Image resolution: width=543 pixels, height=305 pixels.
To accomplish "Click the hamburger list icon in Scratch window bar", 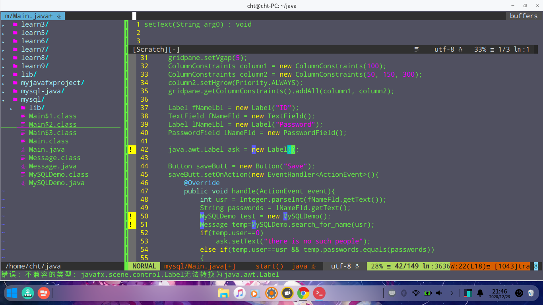I will 417,49.
